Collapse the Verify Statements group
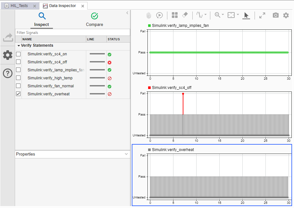The image size is (294, 208). [x=19, y=46]
